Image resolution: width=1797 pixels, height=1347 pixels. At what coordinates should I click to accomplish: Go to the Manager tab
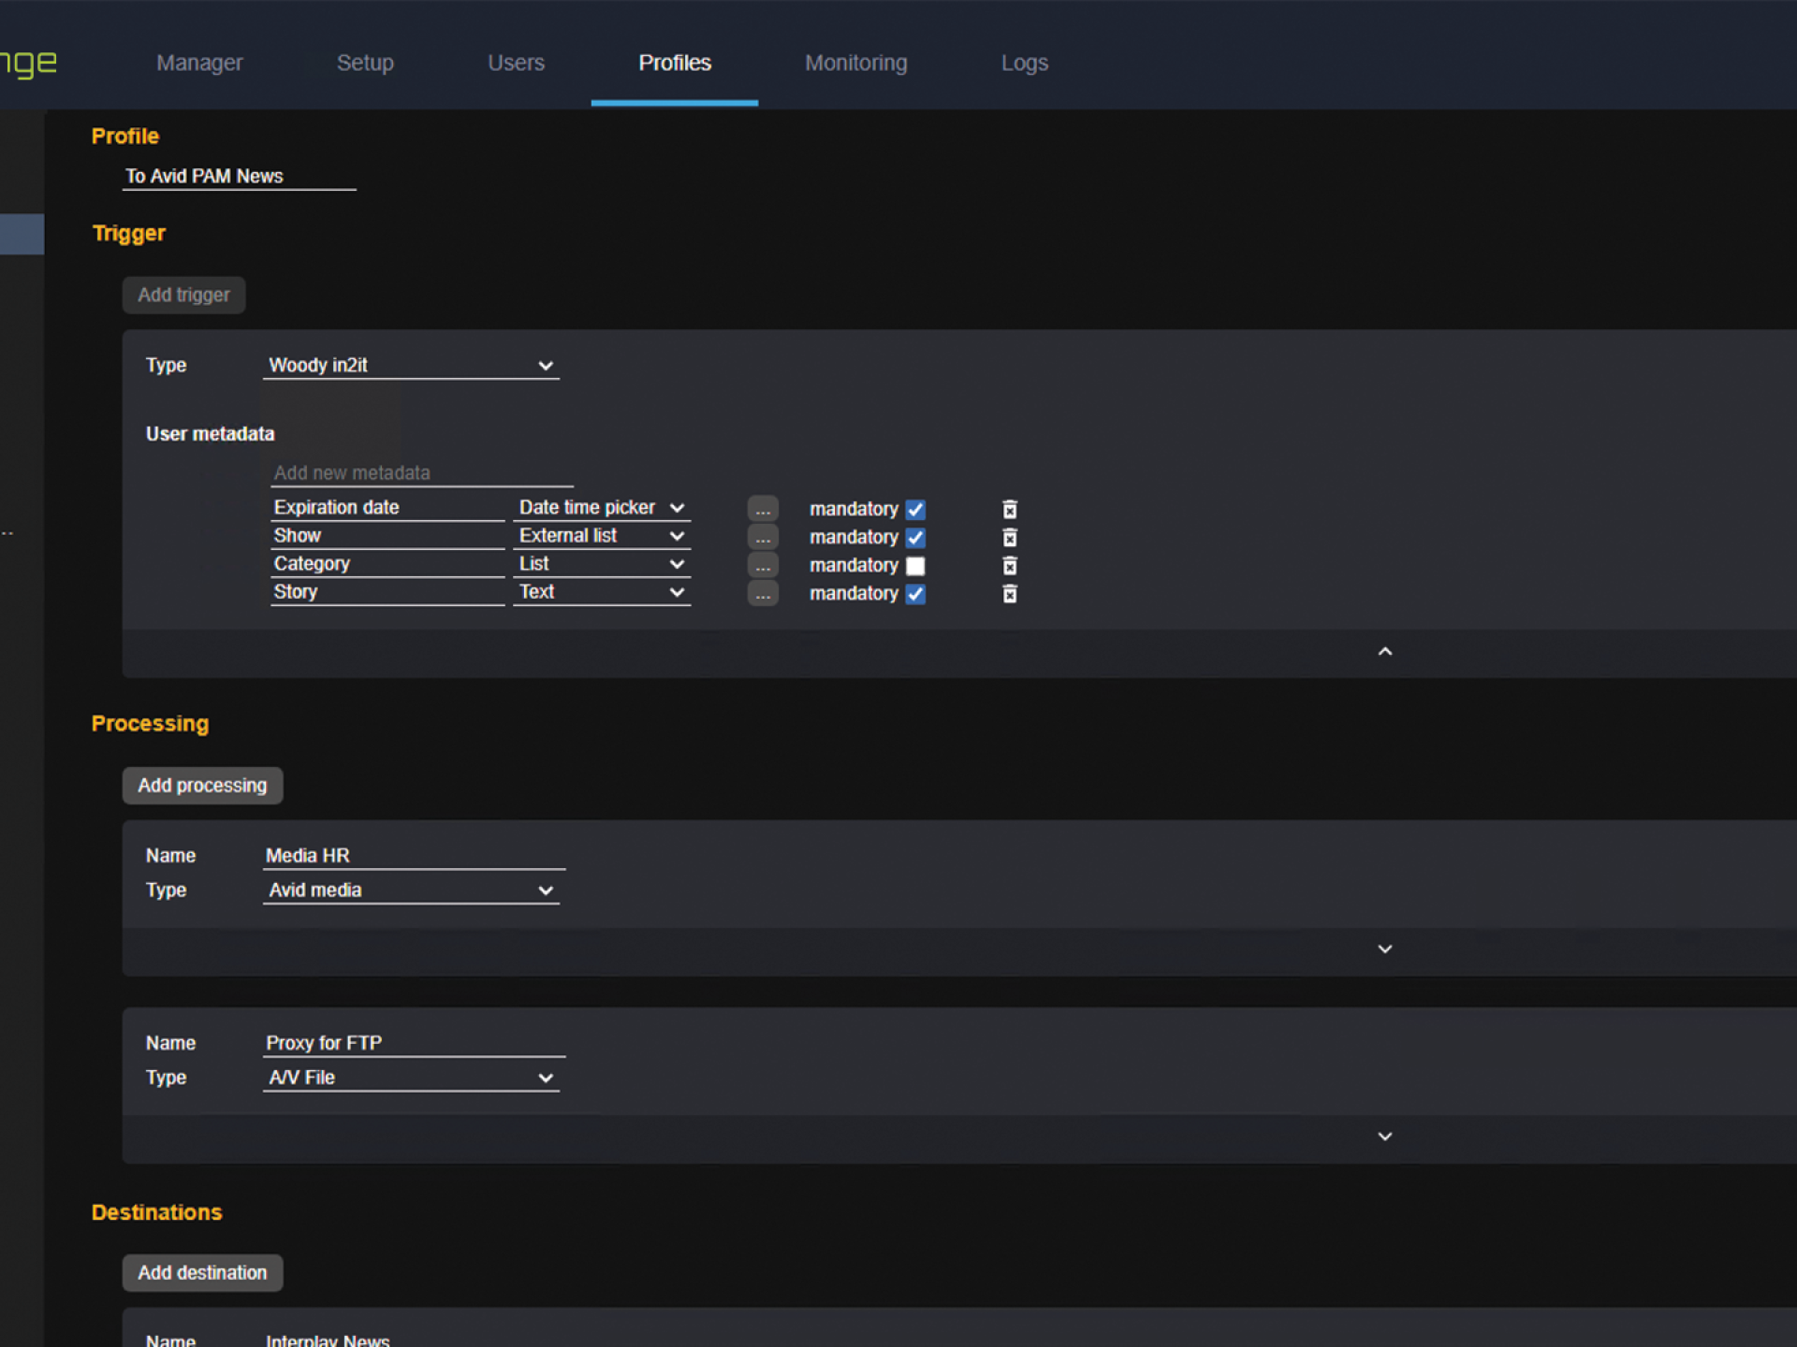point(199,63)
